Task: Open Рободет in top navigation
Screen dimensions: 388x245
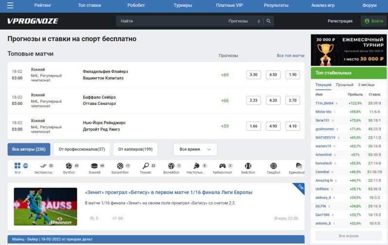Action: click(x=136, y=5)
